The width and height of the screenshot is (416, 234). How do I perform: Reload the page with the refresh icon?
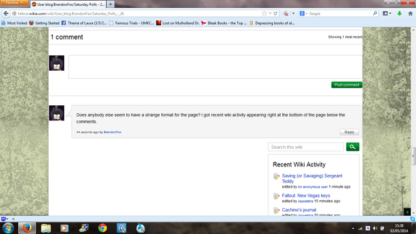coord(276,14)
